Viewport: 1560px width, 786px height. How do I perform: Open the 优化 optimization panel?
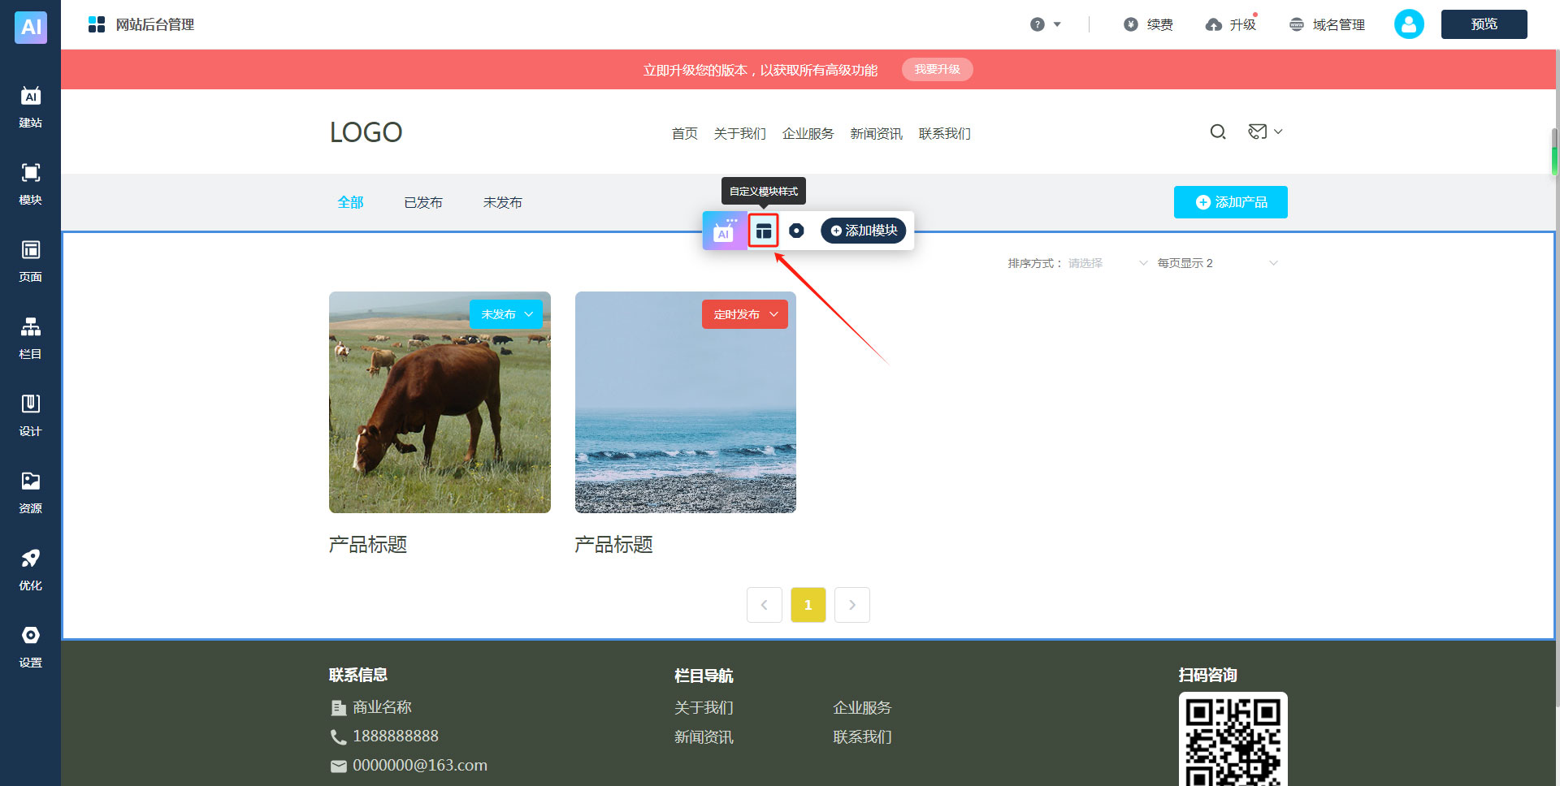[x=31, y=570]
